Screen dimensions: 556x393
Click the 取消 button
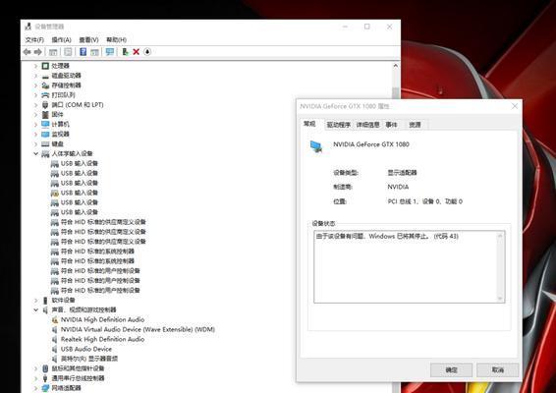pos(497,370)
